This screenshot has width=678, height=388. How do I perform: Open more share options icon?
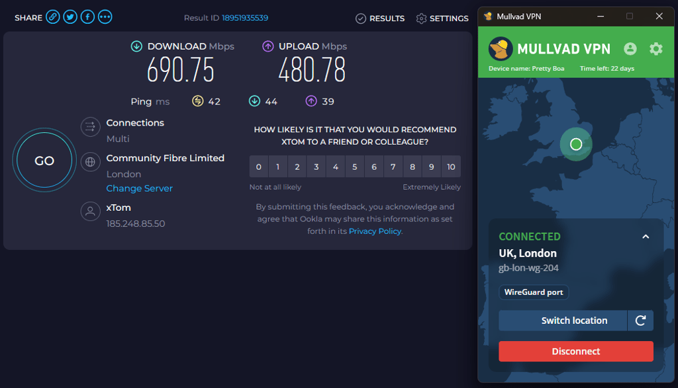coord(105,17)
